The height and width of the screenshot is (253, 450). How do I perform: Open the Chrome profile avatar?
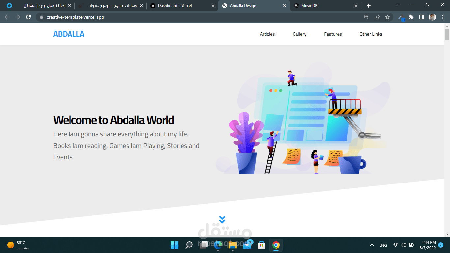pyautogui.click(x=432, y=17)
